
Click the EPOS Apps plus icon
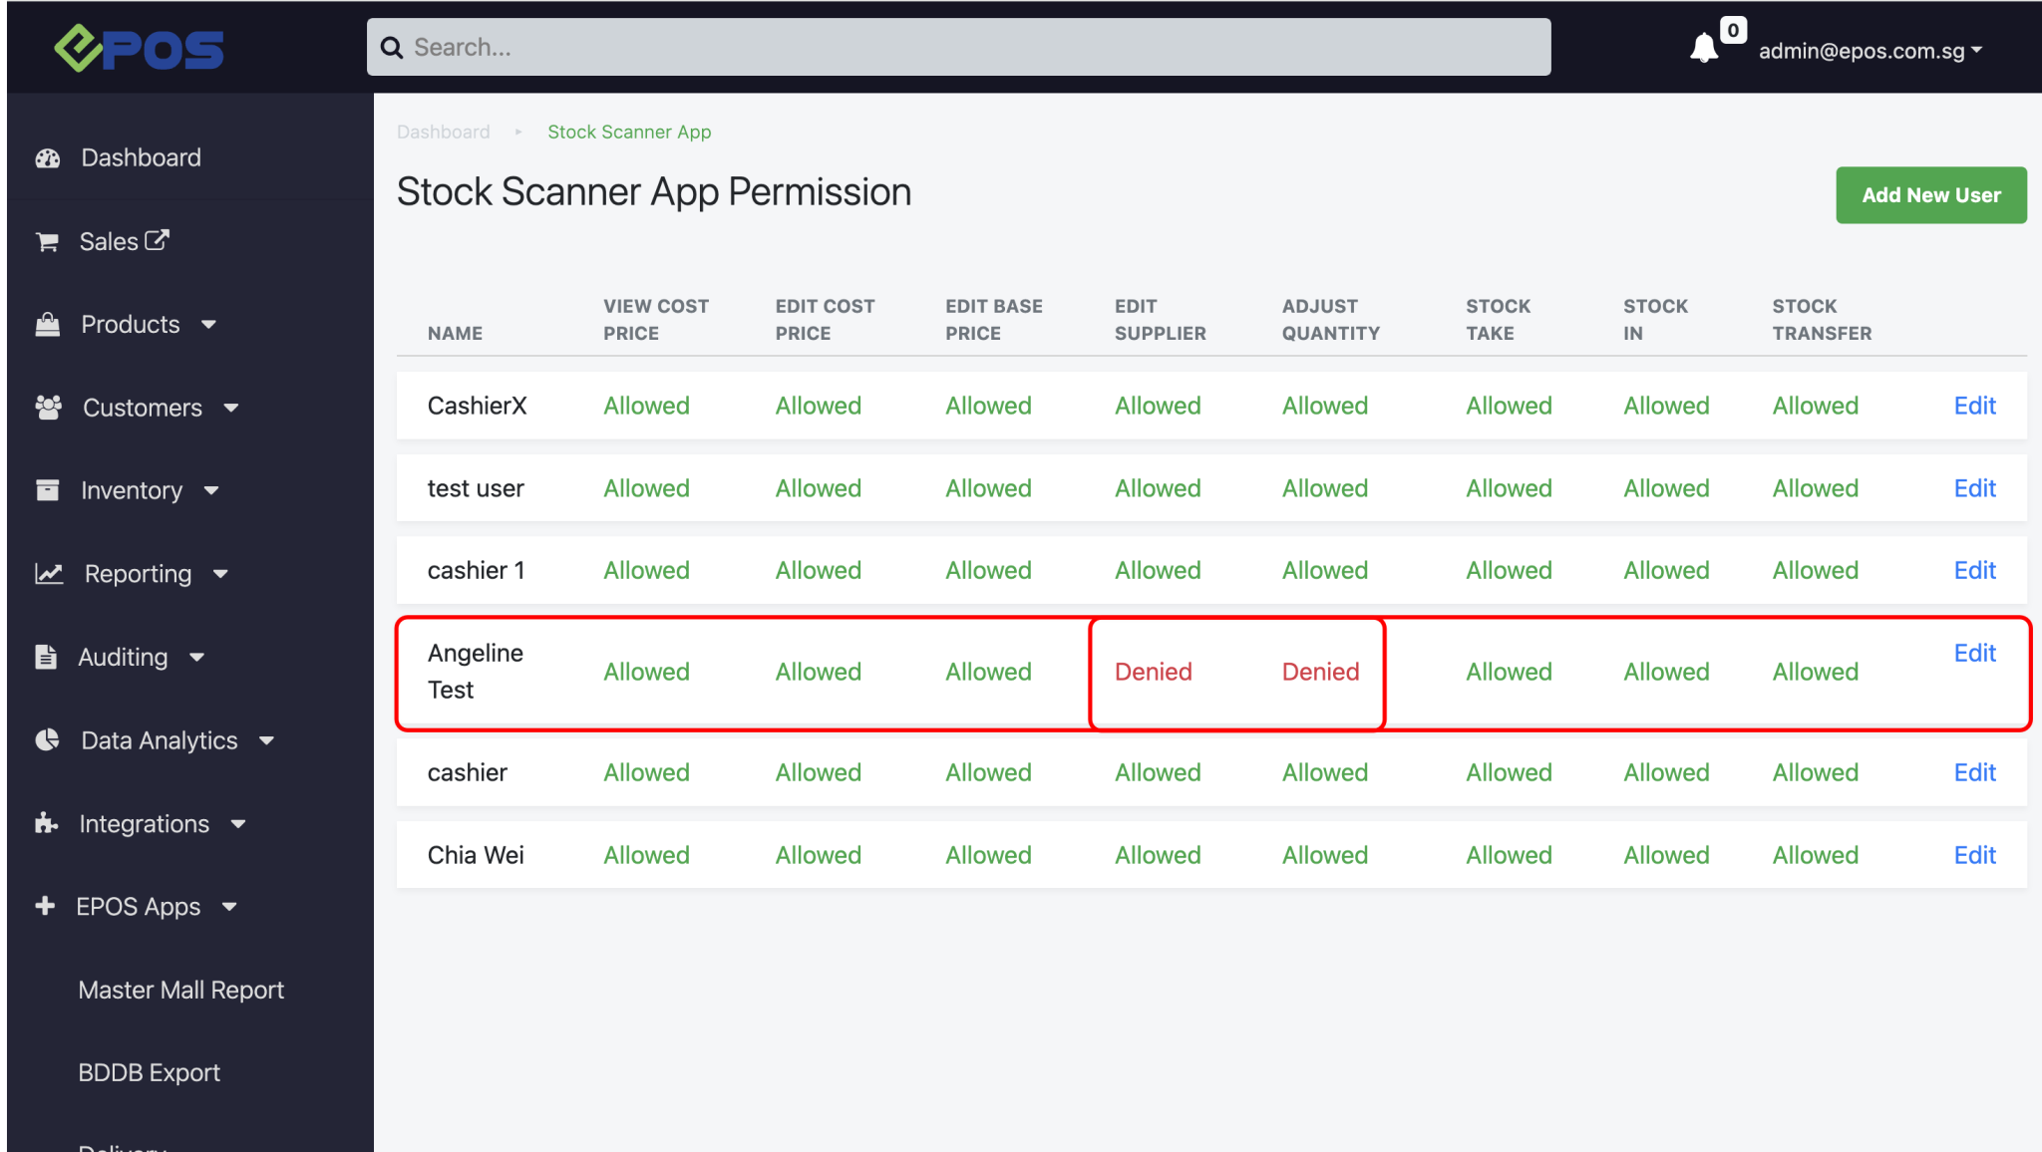(45, 906)
